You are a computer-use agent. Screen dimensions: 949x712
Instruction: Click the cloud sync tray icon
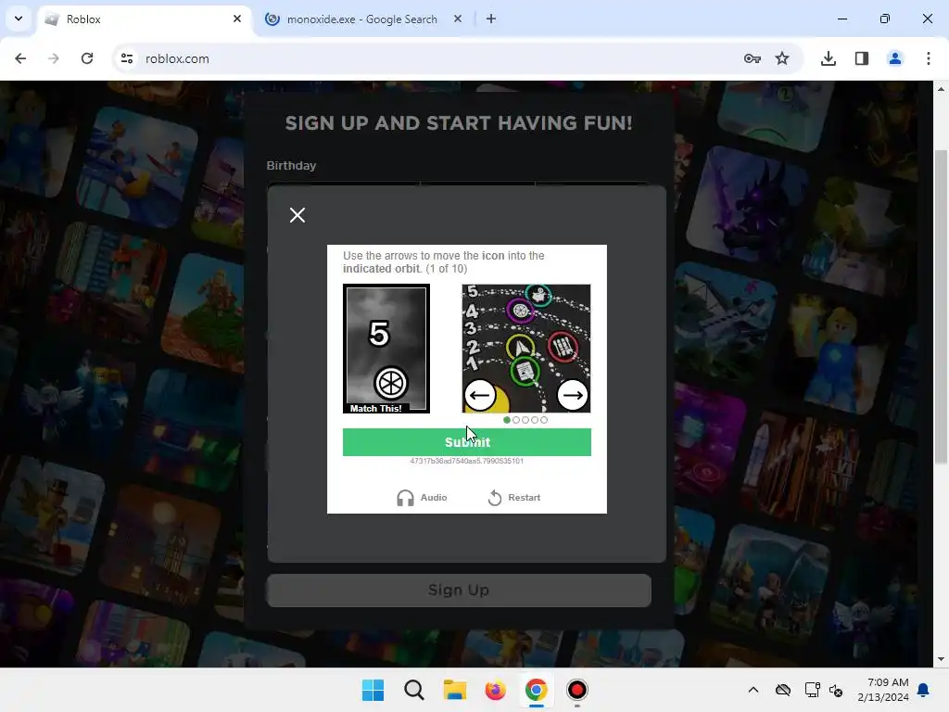(783, 690)
